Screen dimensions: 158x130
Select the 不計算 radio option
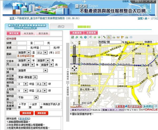tap(20, 104)
